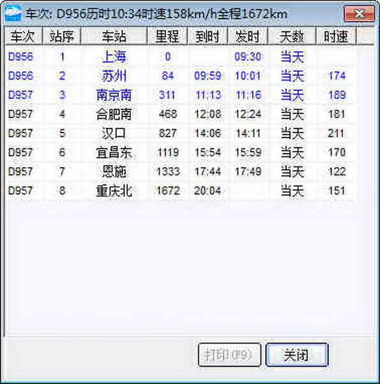Select the 合肥南 station row

[180, 114]
